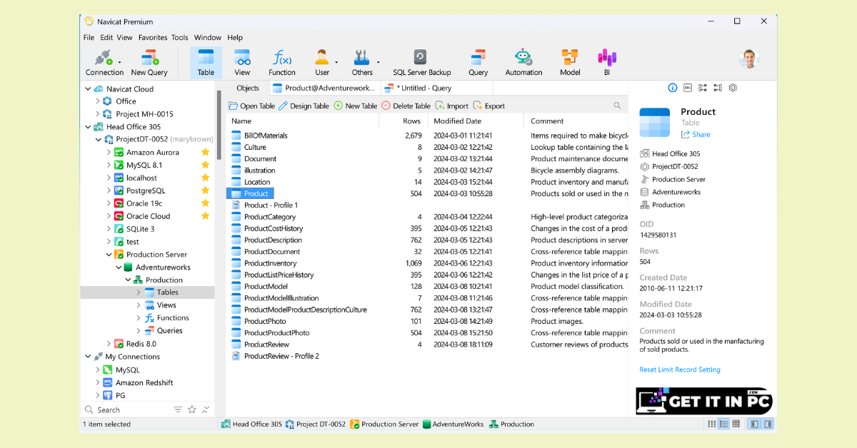Expand the Amazon Aurora connection
The height and width of the screenshot is (448, 857).
click(109, 153)
